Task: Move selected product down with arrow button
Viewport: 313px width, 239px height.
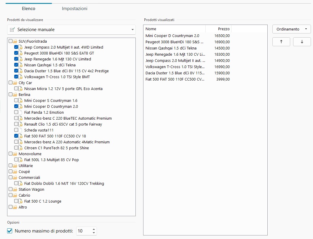Action: tap(302, 42)
